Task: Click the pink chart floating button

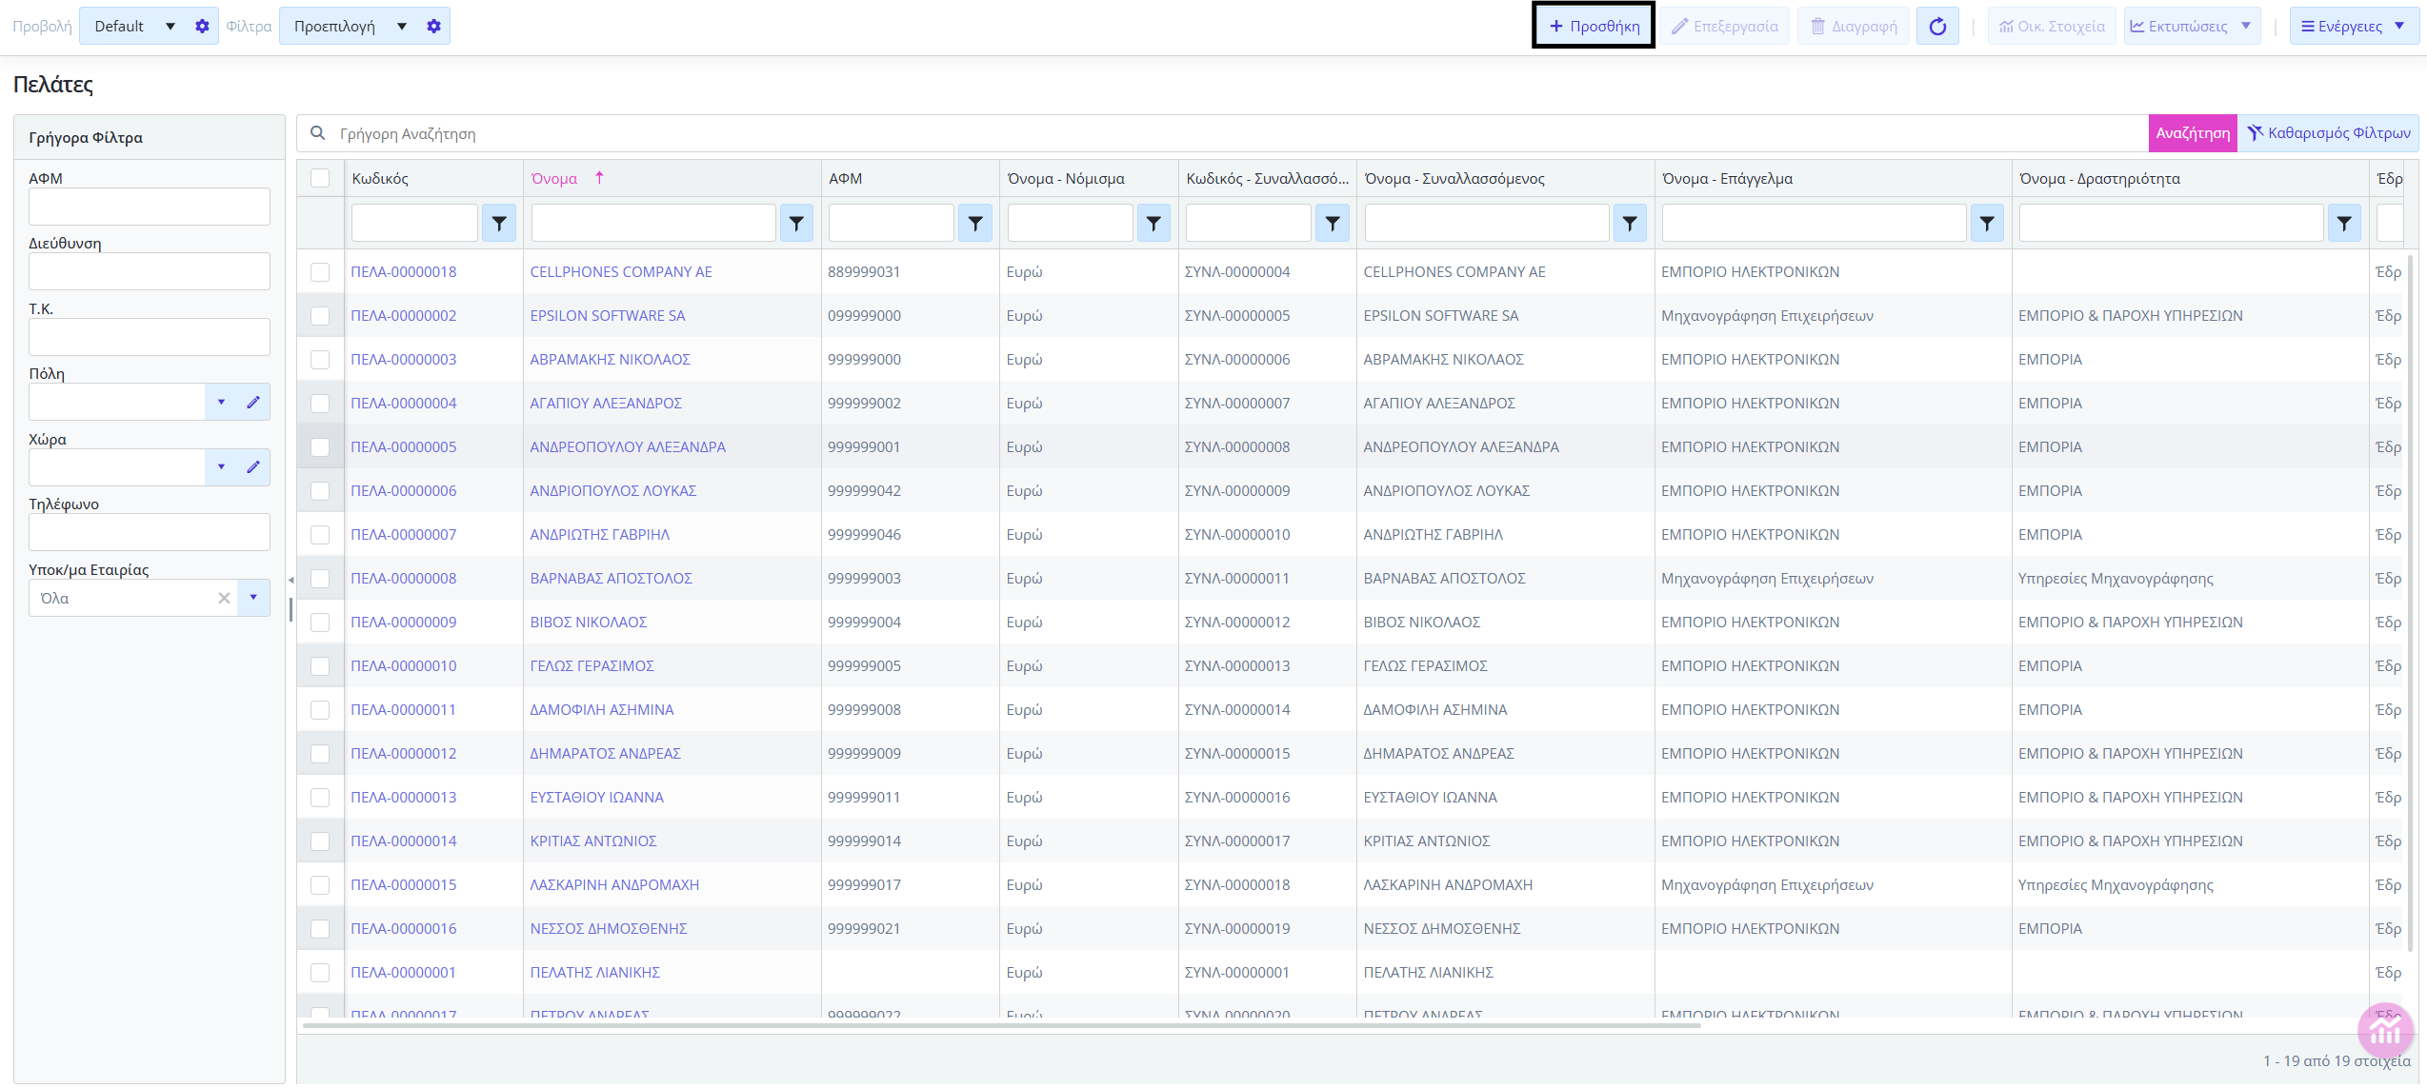Action: (2386, 1031)
